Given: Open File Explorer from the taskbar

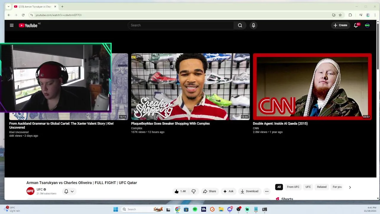Looking at the screenshot, I should coord(221,209).
